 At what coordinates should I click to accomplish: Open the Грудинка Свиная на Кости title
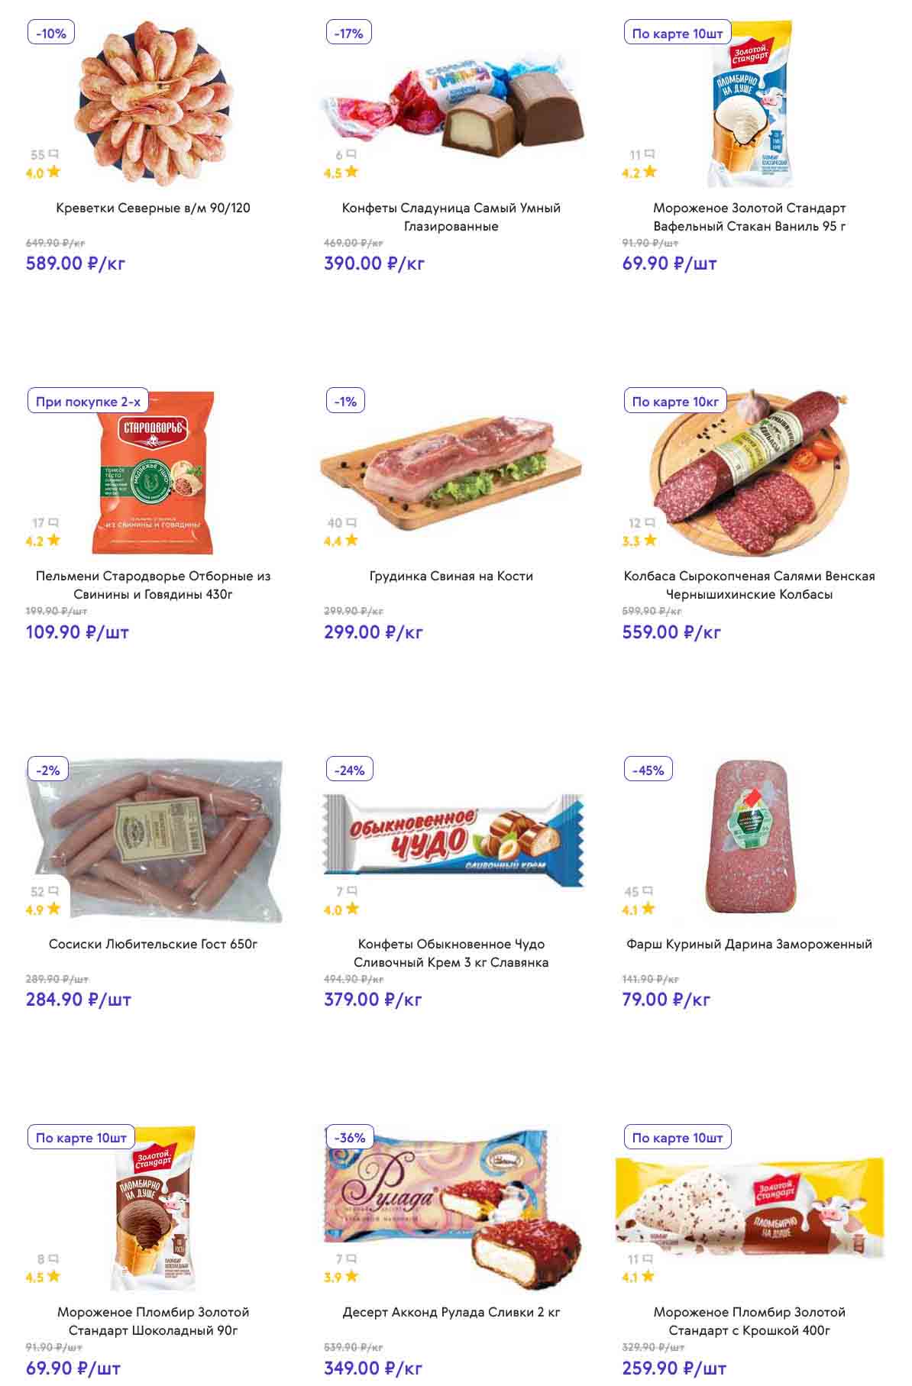[x=451, y=576]
